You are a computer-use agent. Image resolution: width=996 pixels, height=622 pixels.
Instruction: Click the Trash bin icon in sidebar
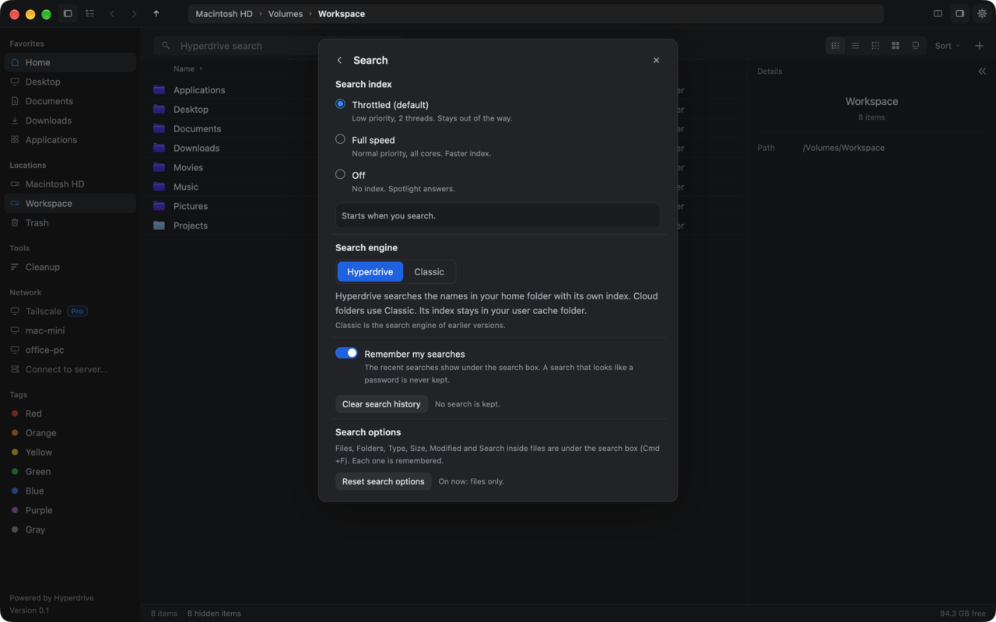[x=15, y=222]
